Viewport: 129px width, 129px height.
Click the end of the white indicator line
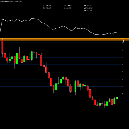point(117,32)
